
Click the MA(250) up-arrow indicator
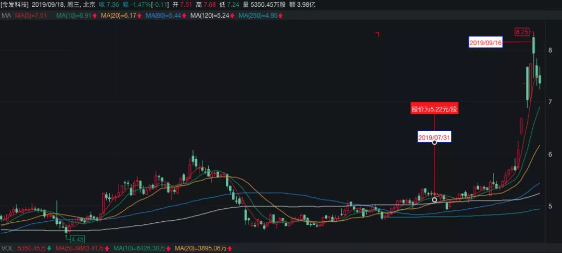[280, 16]
